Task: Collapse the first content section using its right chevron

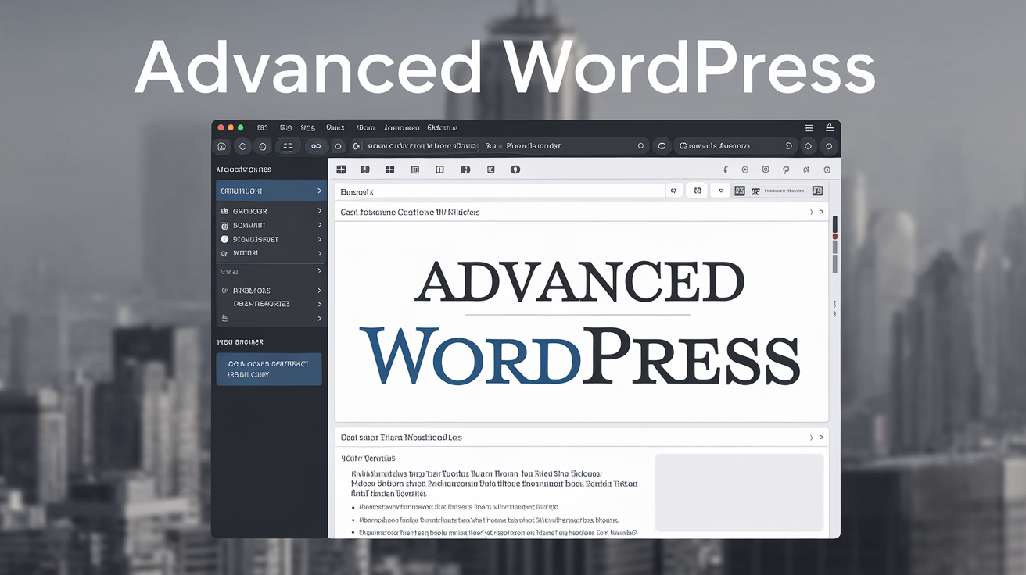Action: [820, 212]
